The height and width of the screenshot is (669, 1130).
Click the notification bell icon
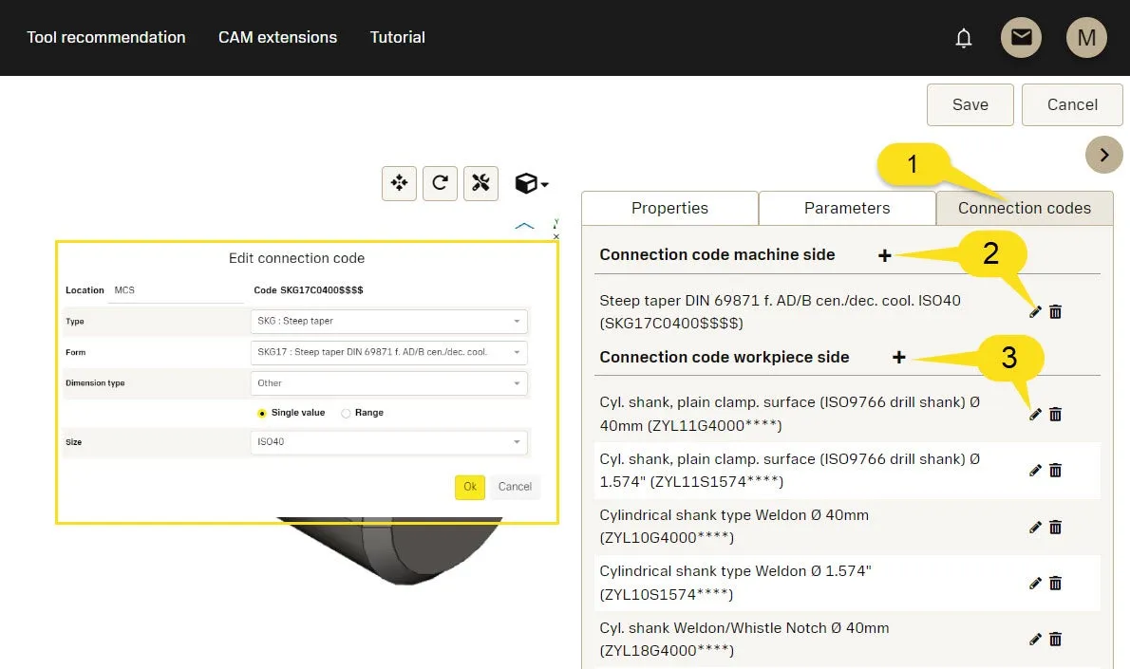tap(964, 38)
